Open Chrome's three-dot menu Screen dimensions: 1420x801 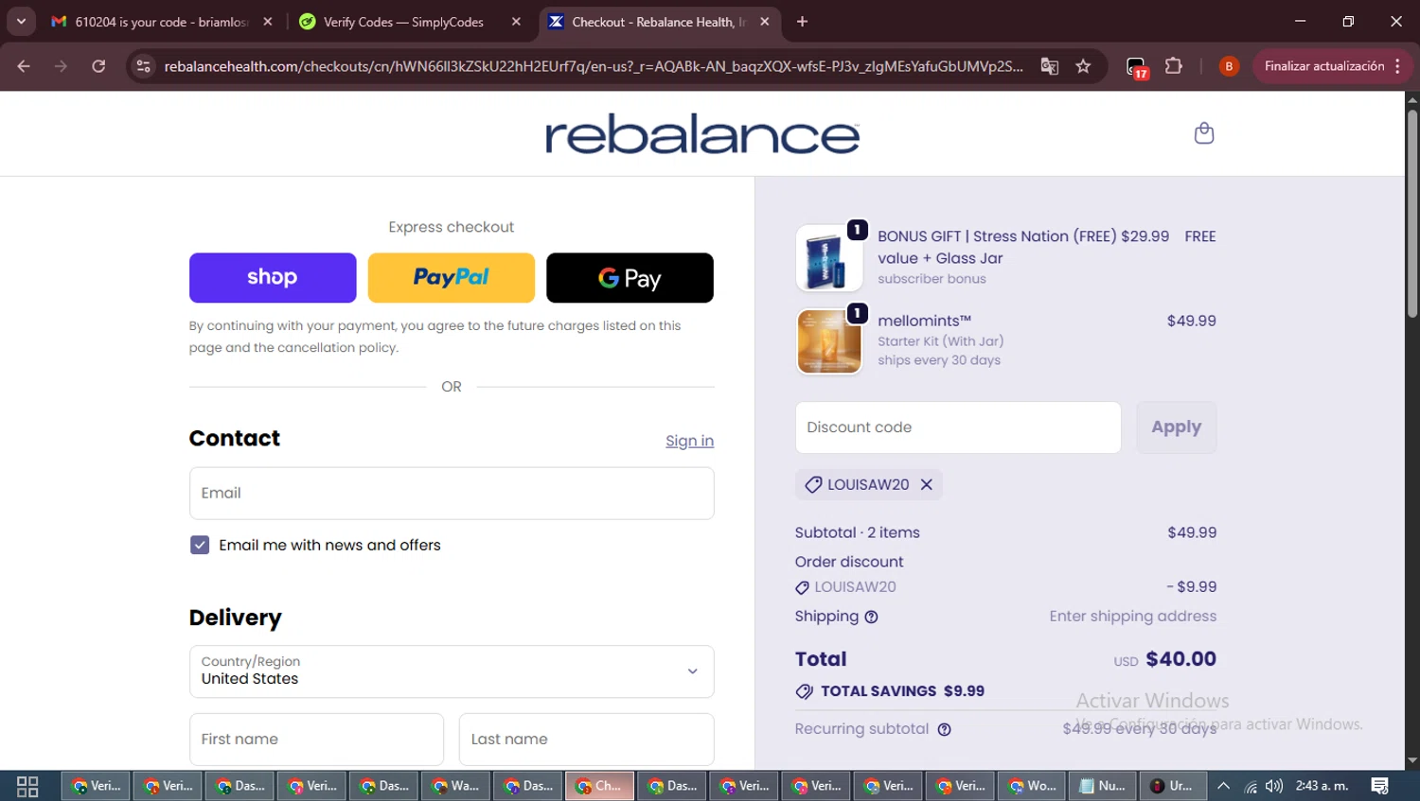pyautogui.click(x=1397, y=66)
